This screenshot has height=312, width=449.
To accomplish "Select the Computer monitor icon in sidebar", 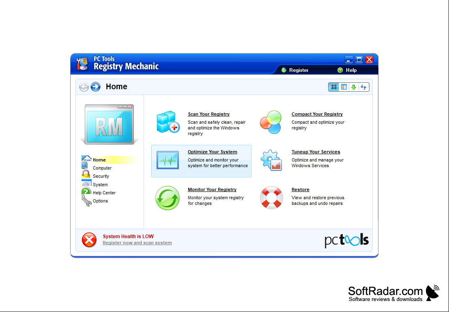I will pyautogui.click(x=85, y=166).
